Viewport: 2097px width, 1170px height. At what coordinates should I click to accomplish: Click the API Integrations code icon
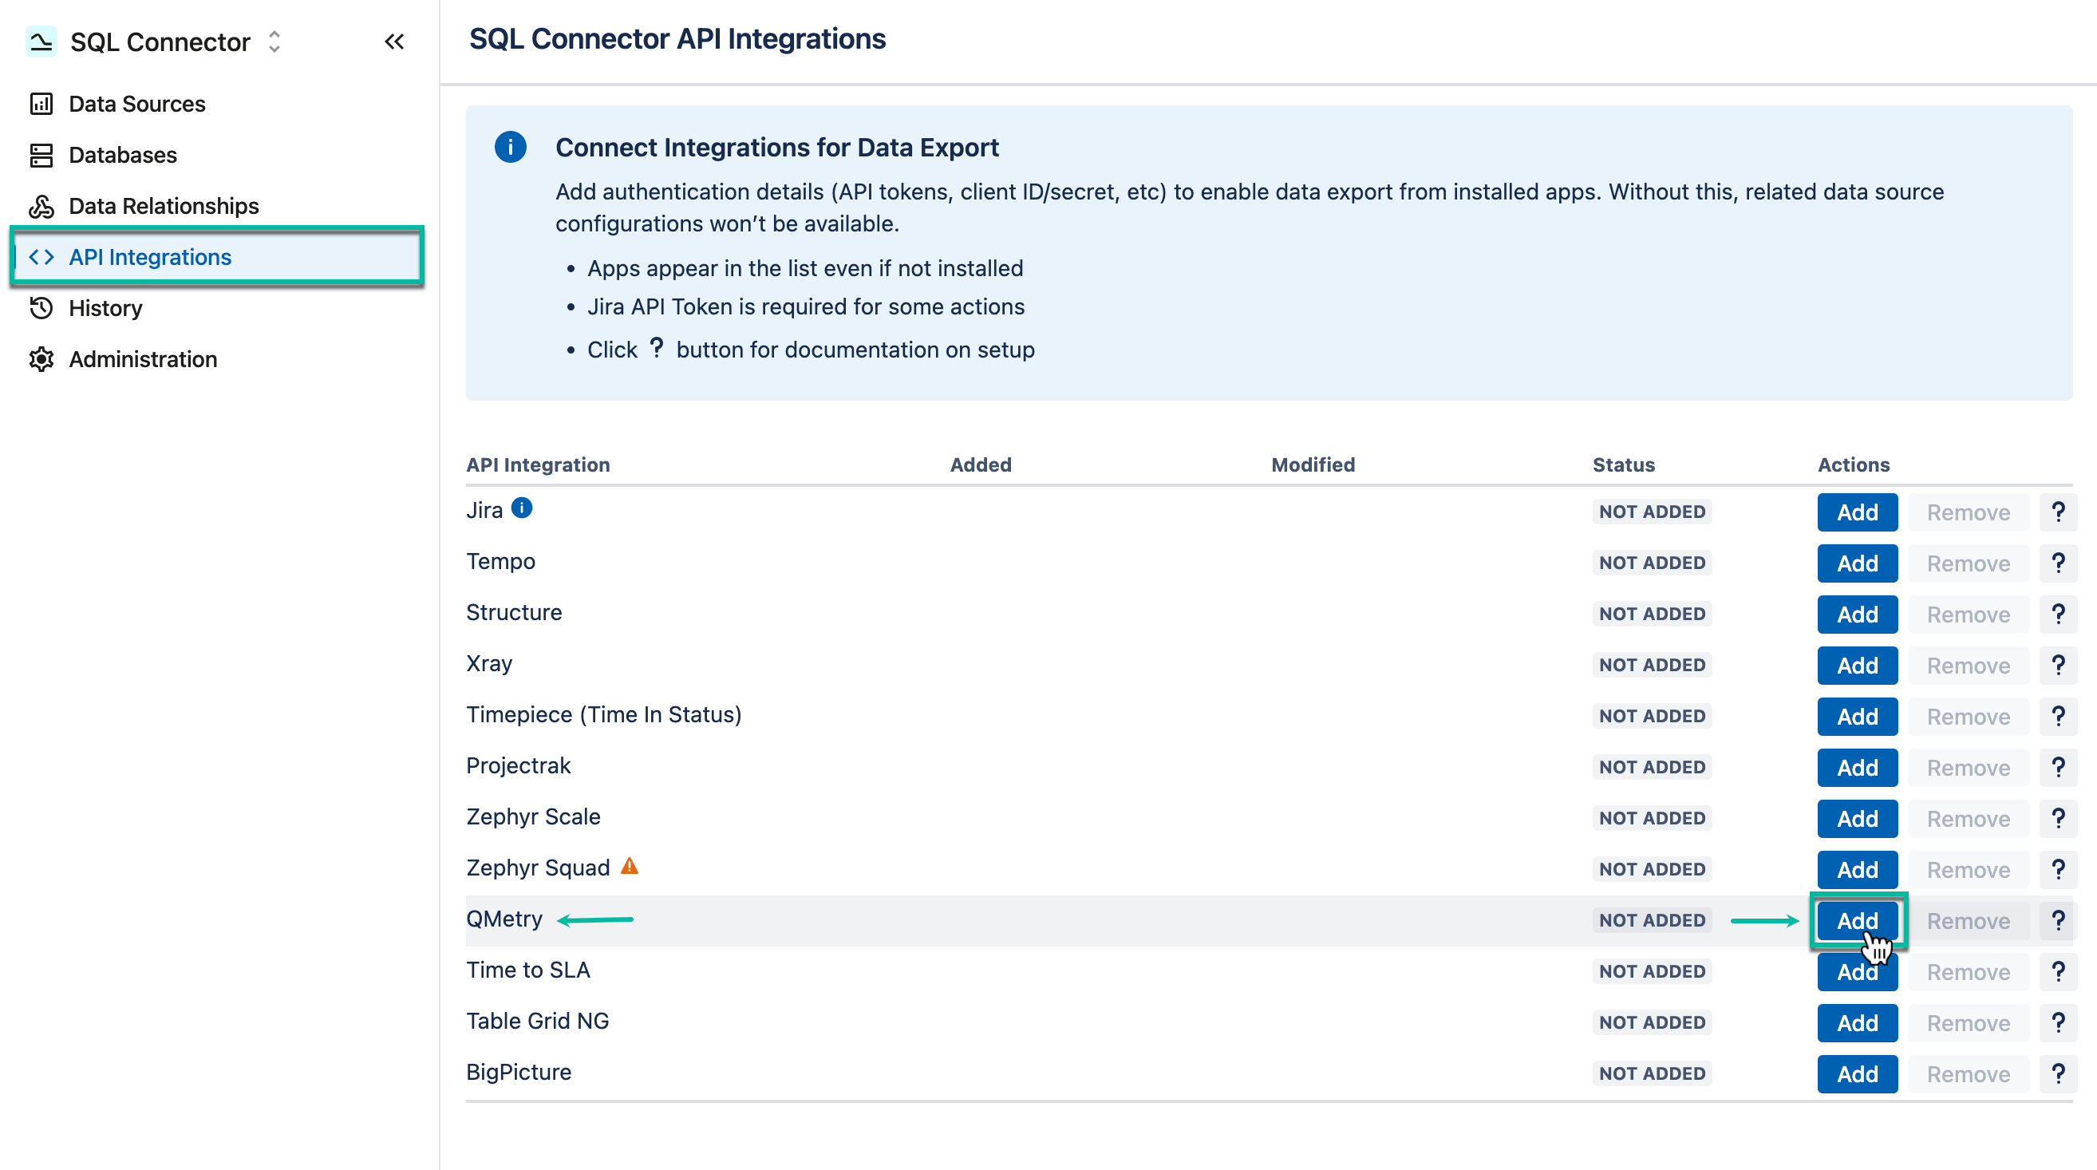point(41,256)
